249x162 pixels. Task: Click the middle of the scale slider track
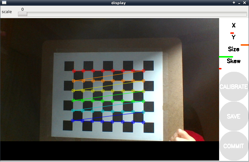coord(132,14)
